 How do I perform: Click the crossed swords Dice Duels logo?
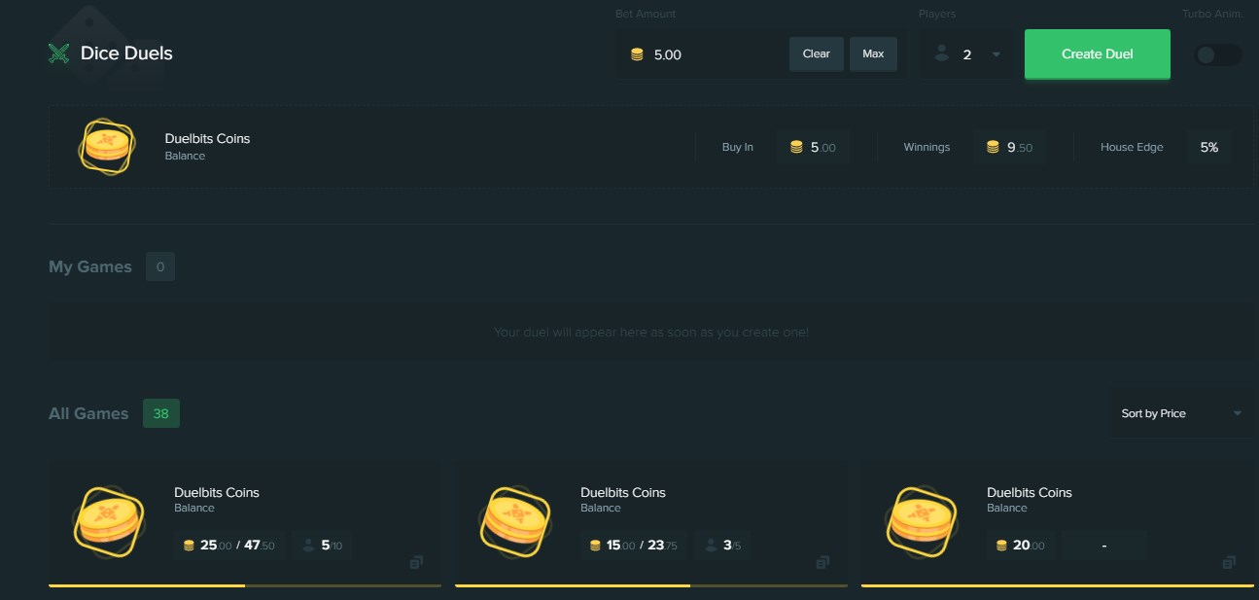[58, 54]
